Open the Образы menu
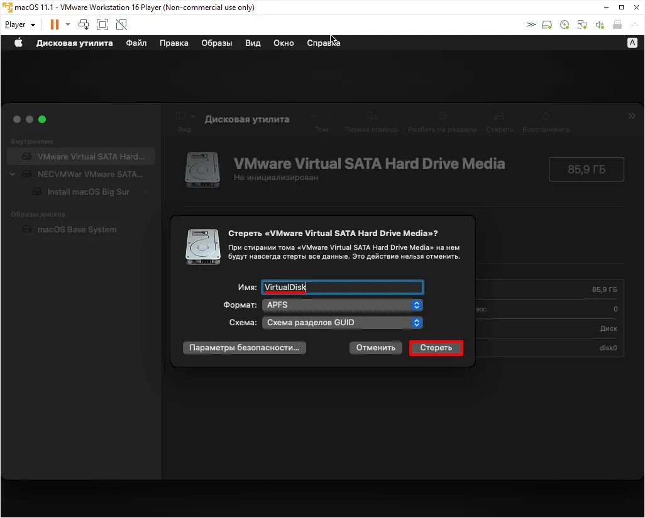Viewport: 645px width, 518px height. [x=217, y=43]
